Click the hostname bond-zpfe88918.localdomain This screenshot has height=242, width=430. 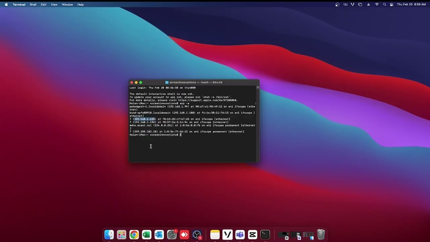pos(150,113)
